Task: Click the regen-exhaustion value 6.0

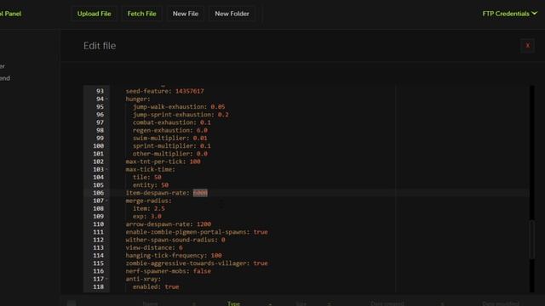Action: [202, 130]
